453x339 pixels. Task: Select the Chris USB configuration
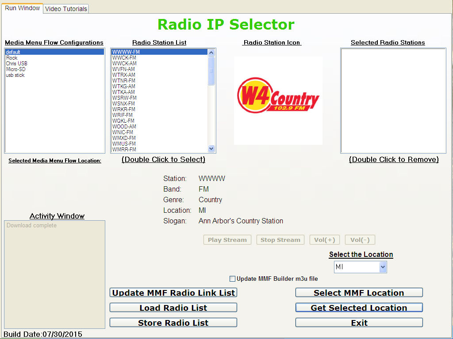tap(54, 64)
